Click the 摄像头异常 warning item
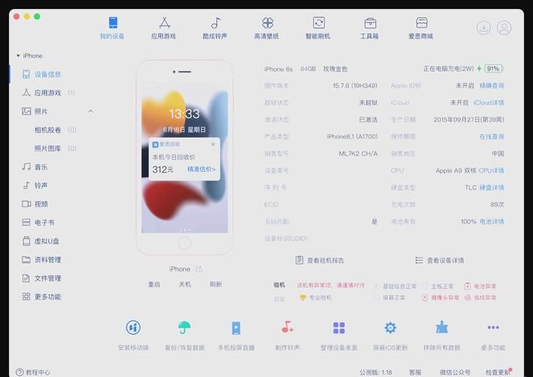533x377 pixels. click(440, 297)
